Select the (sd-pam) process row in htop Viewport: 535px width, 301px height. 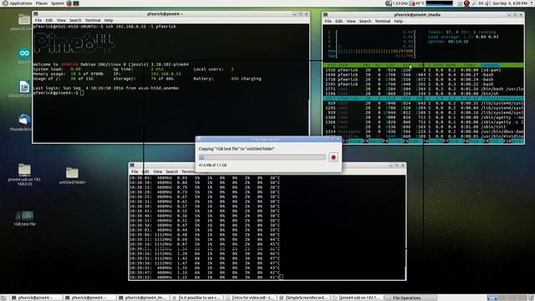(x=423, y=70)
